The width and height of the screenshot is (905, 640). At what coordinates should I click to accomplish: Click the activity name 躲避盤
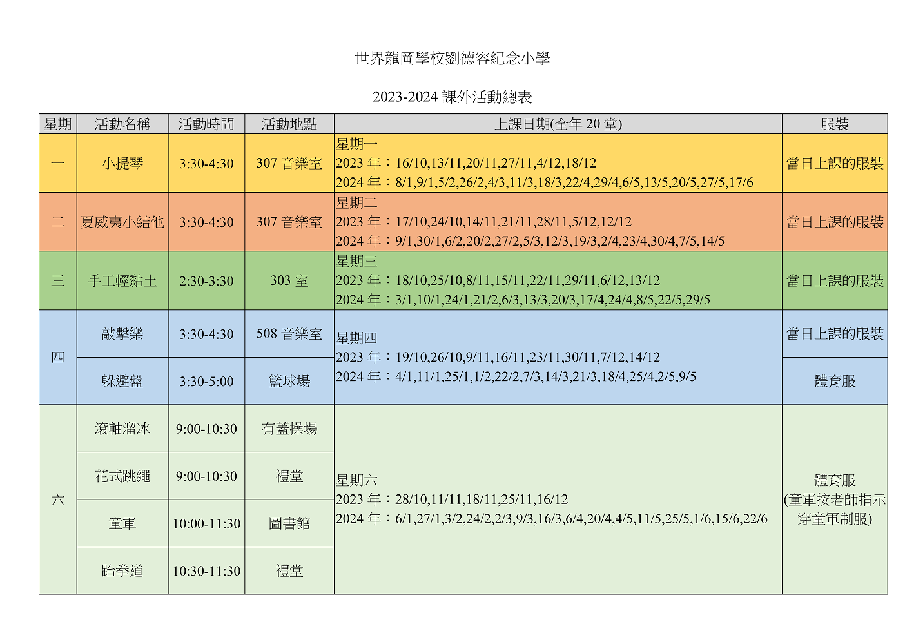[122, 381]
